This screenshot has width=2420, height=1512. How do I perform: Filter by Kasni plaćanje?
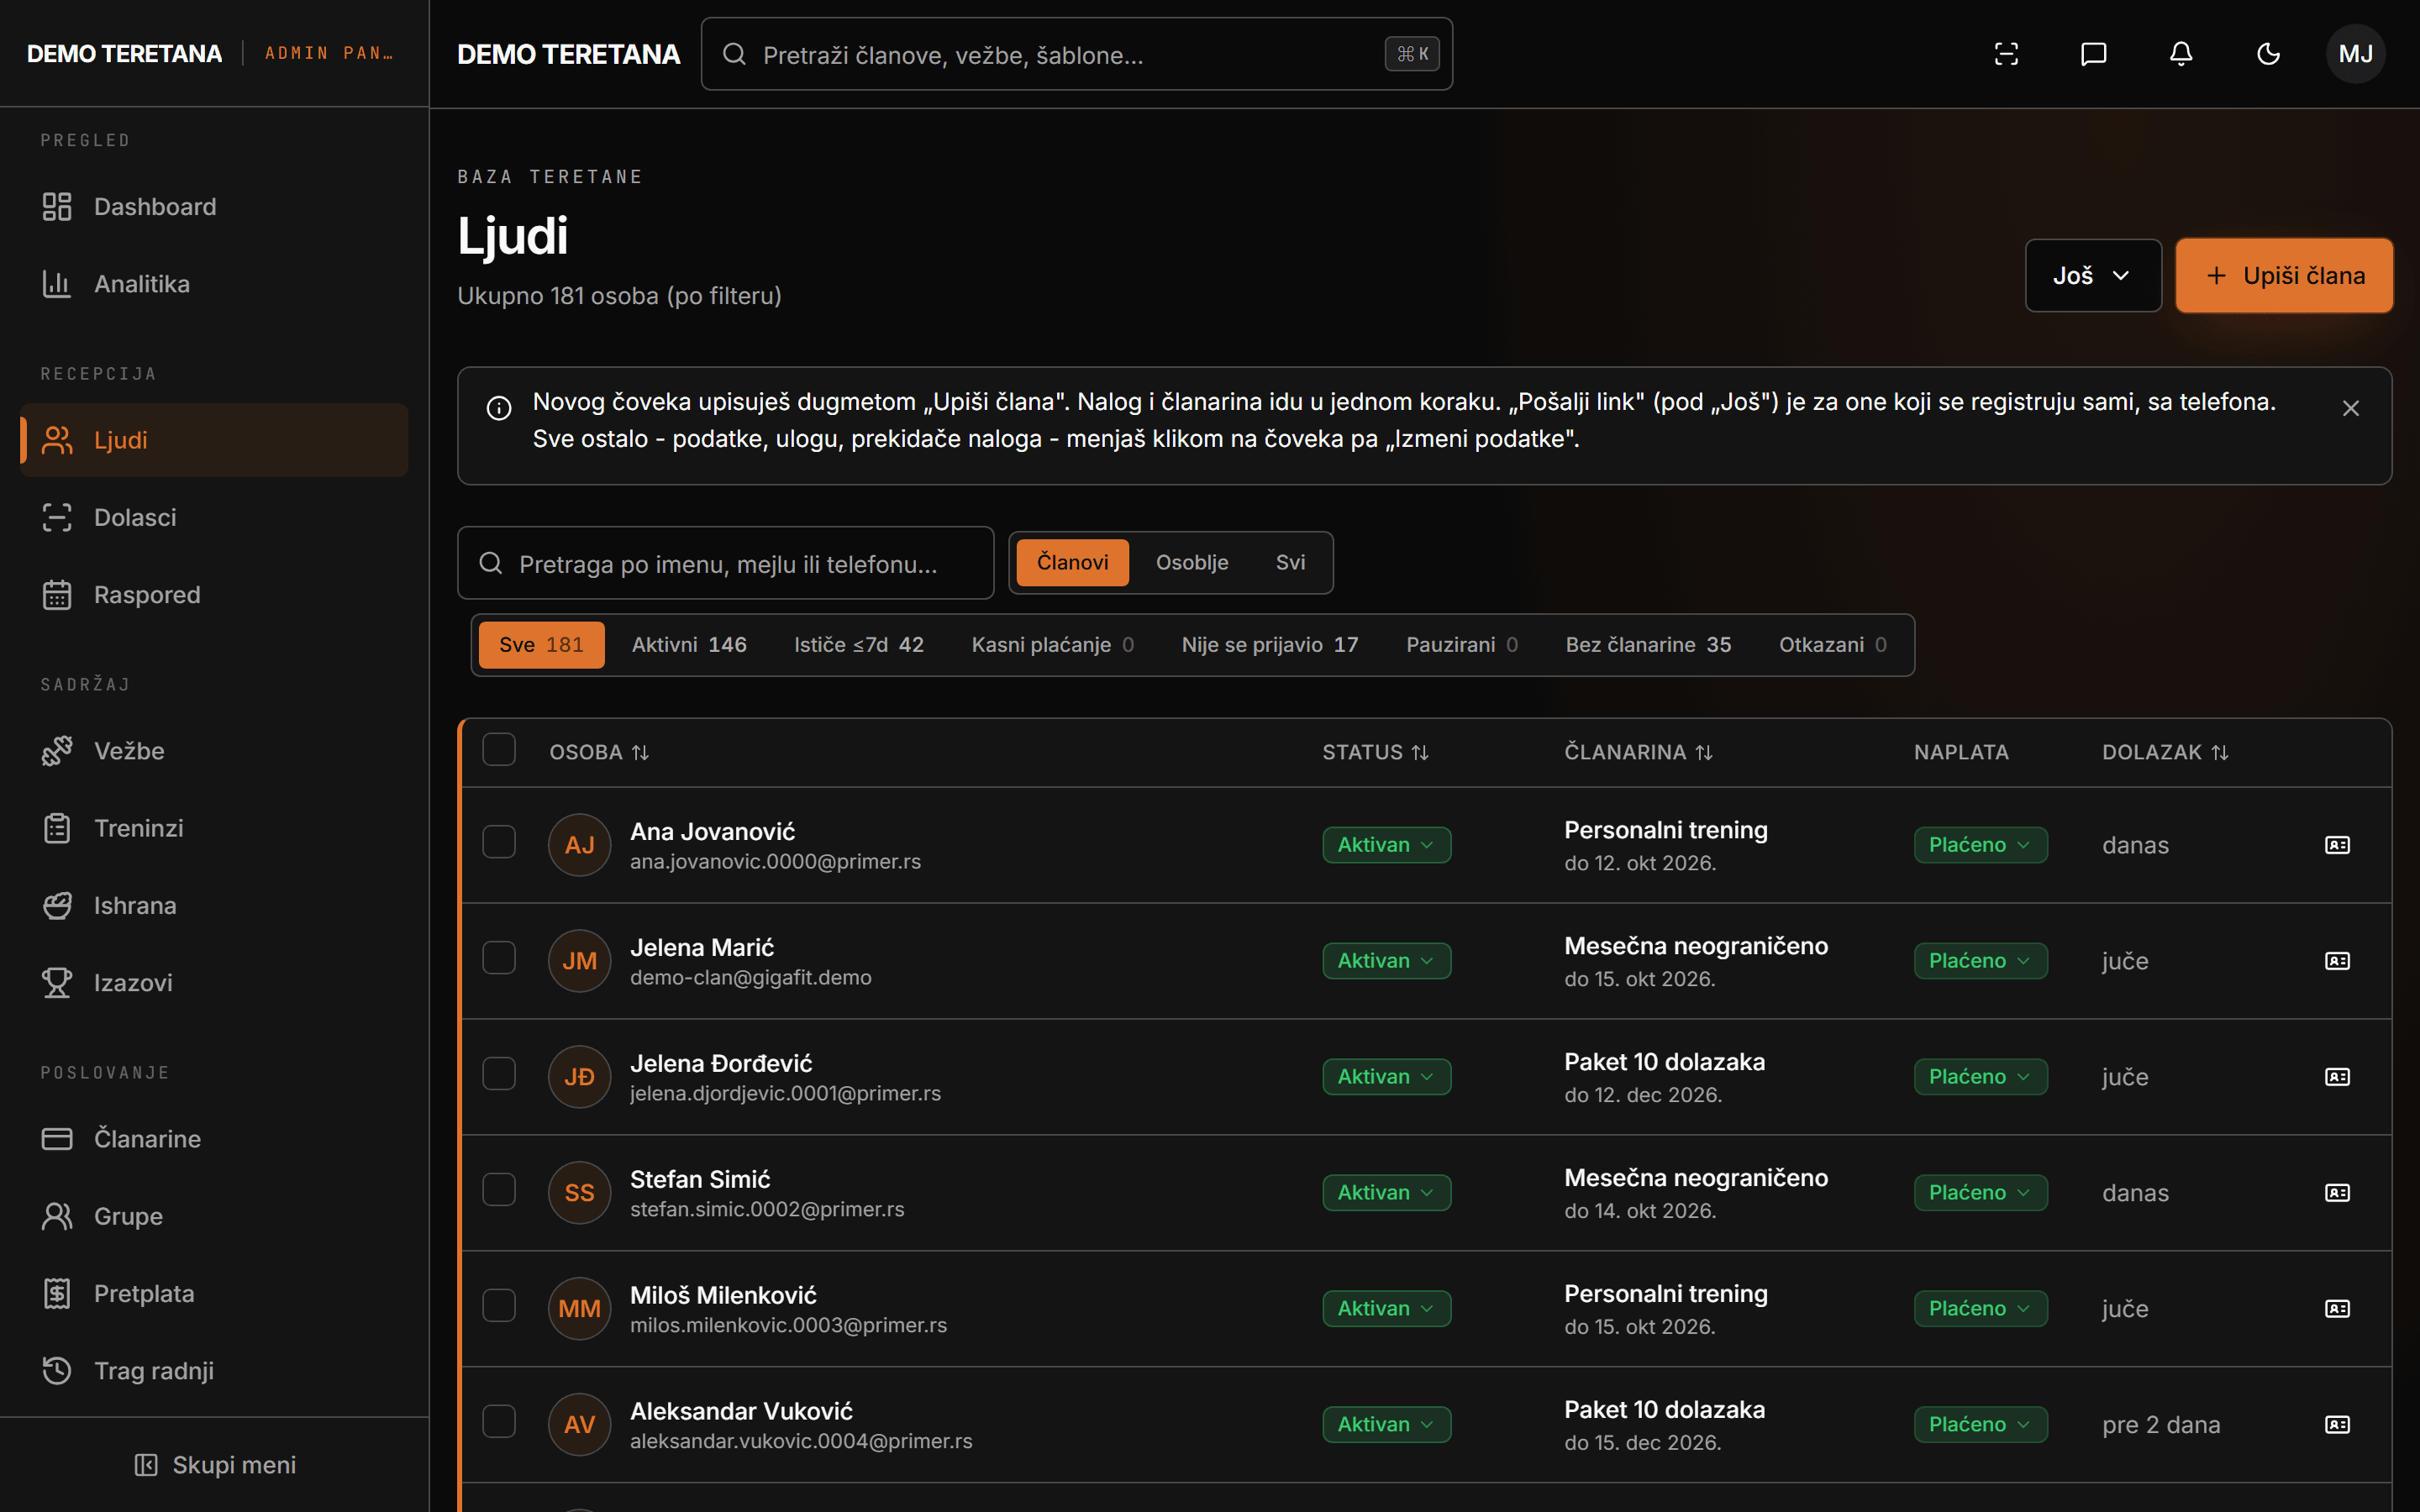click(1052, 645)
